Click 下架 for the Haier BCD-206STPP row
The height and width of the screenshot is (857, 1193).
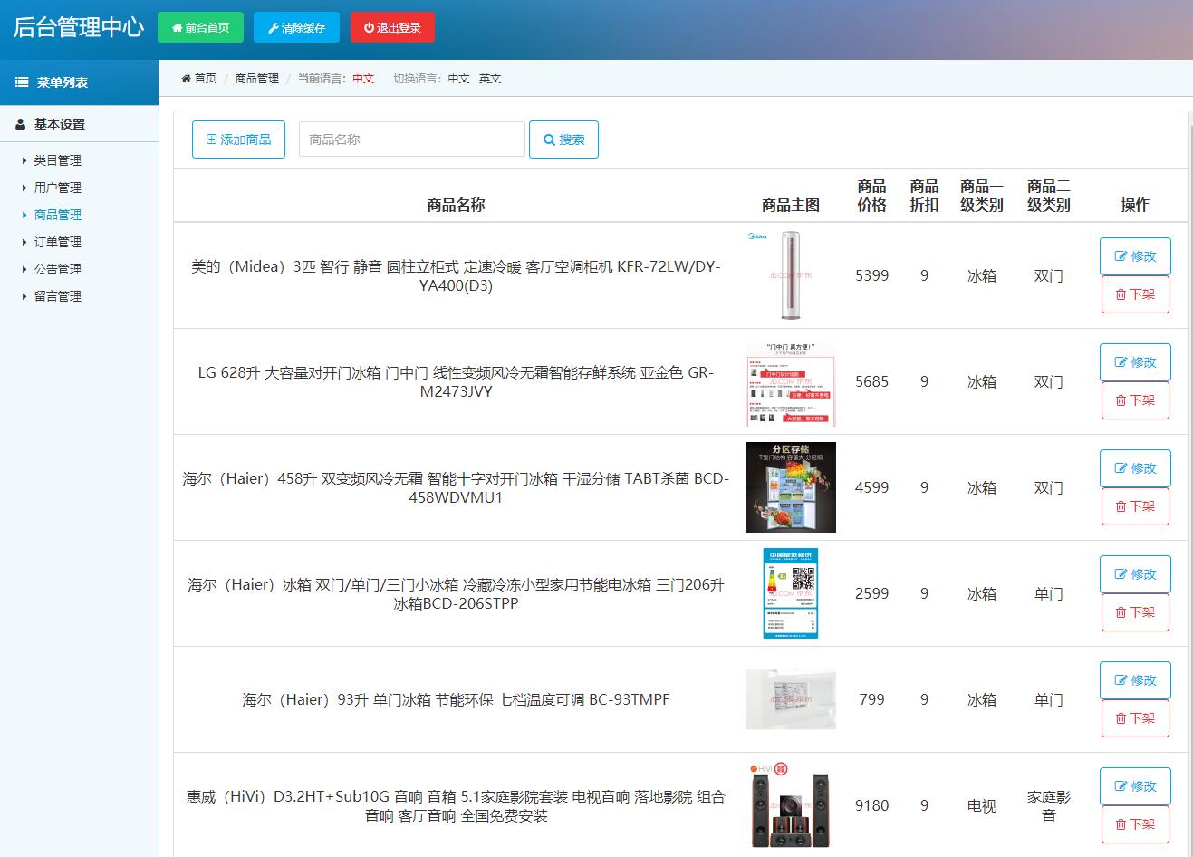pos(1135,612)
